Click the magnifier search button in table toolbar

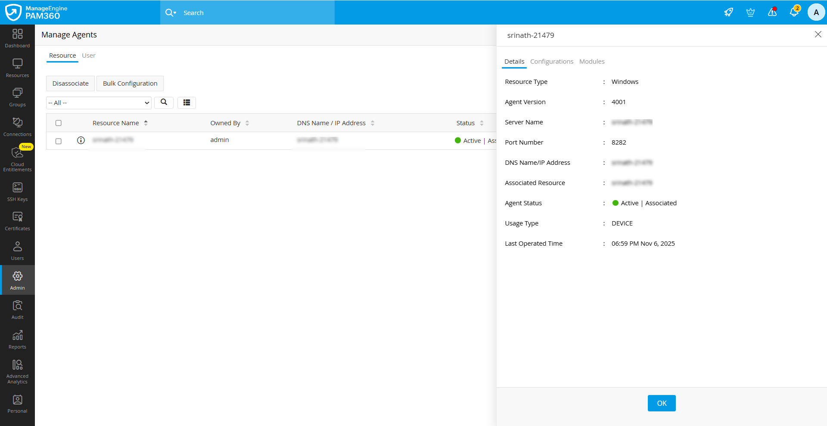point(164,102)
